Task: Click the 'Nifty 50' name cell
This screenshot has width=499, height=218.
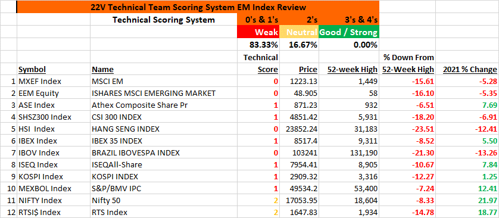Action: (164, 201)
